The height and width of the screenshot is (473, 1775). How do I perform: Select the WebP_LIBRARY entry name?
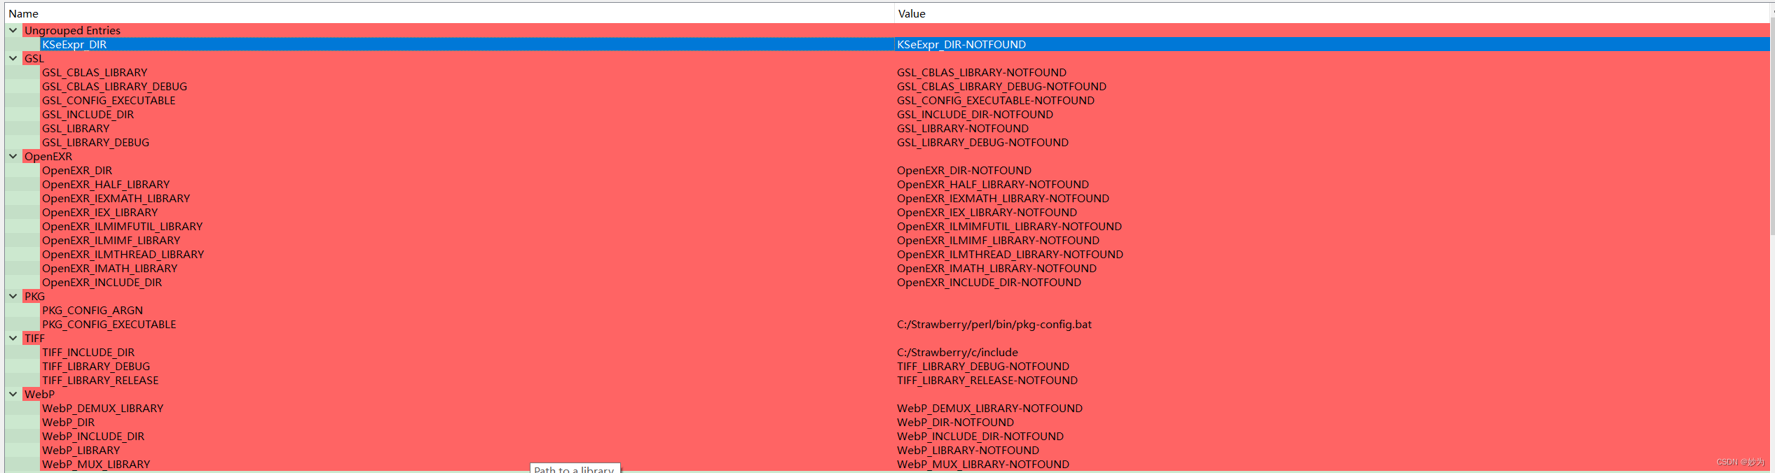[x=81, y=451]
